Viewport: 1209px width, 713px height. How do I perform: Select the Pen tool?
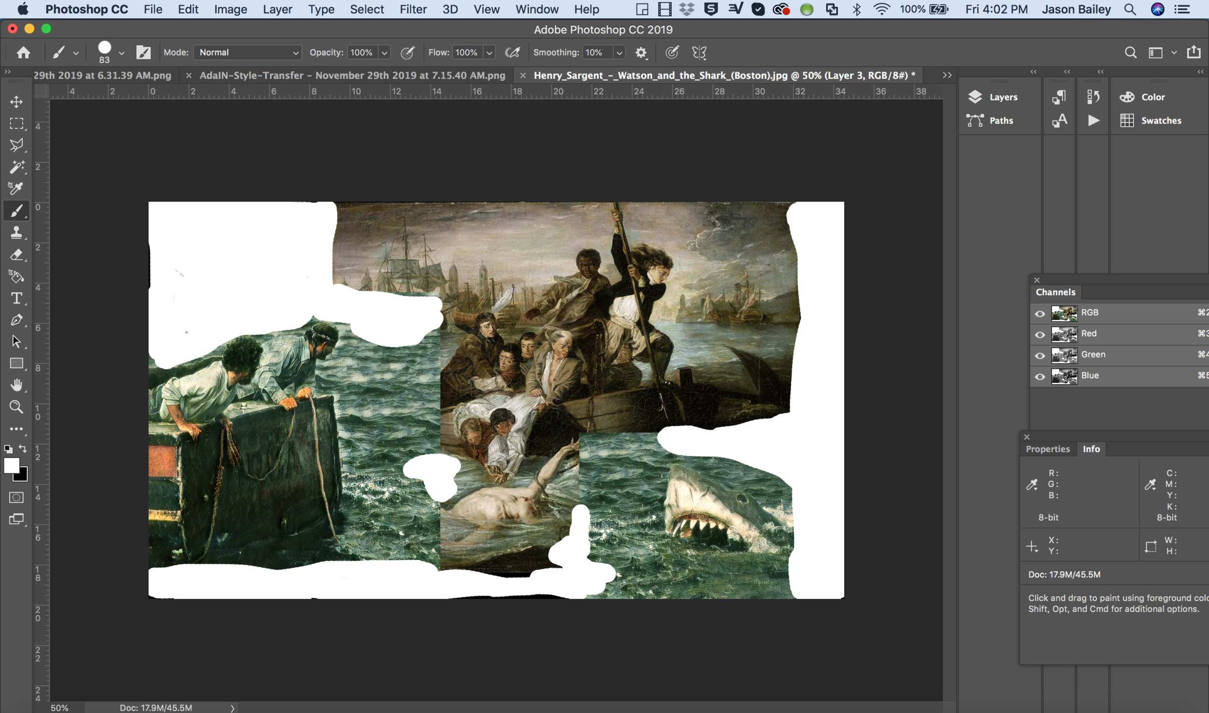[16, 320]
